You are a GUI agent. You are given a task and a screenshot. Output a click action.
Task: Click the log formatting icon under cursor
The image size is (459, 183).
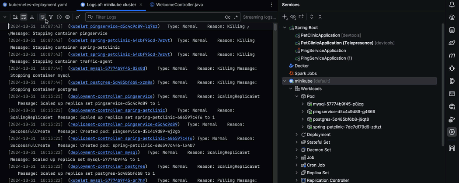(x=43, y=17)
